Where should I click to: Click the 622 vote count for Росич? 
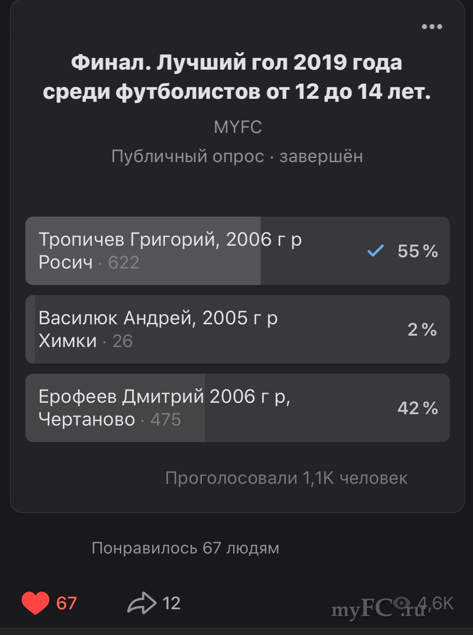tap(123, 263)
